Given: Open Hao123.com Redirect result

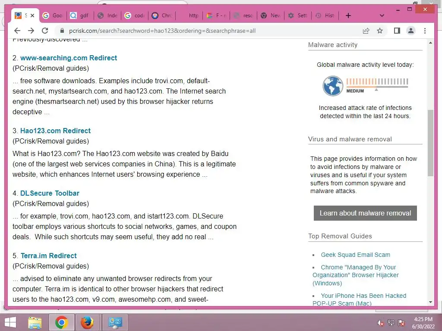Looking at the screenshot, I should [55, 131].
